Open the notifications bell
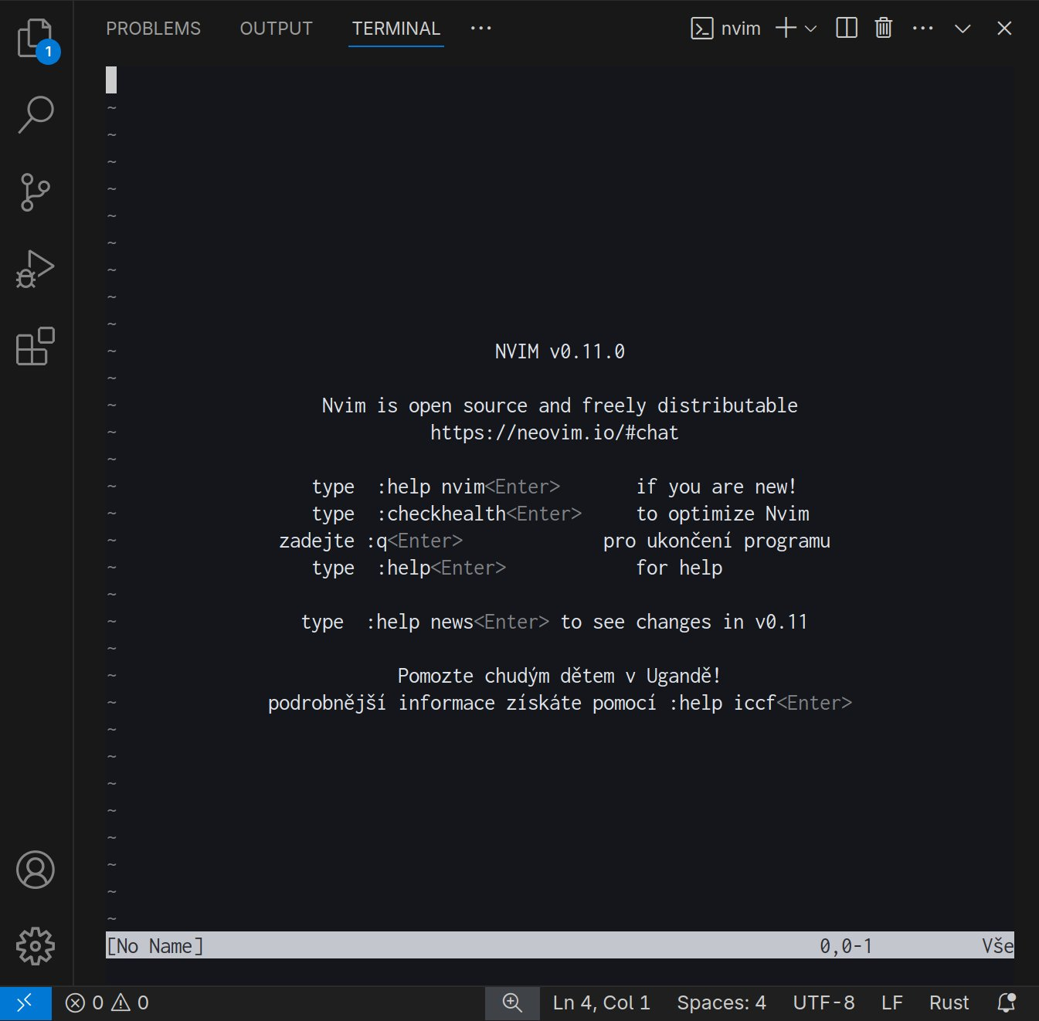The height and width of the screenshot is (1021, 1039). coord(1006,1002)
